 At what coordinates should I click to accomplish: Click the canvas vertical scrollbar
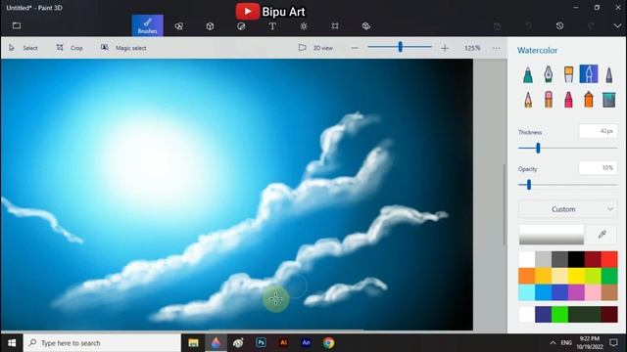coord(504,204)
